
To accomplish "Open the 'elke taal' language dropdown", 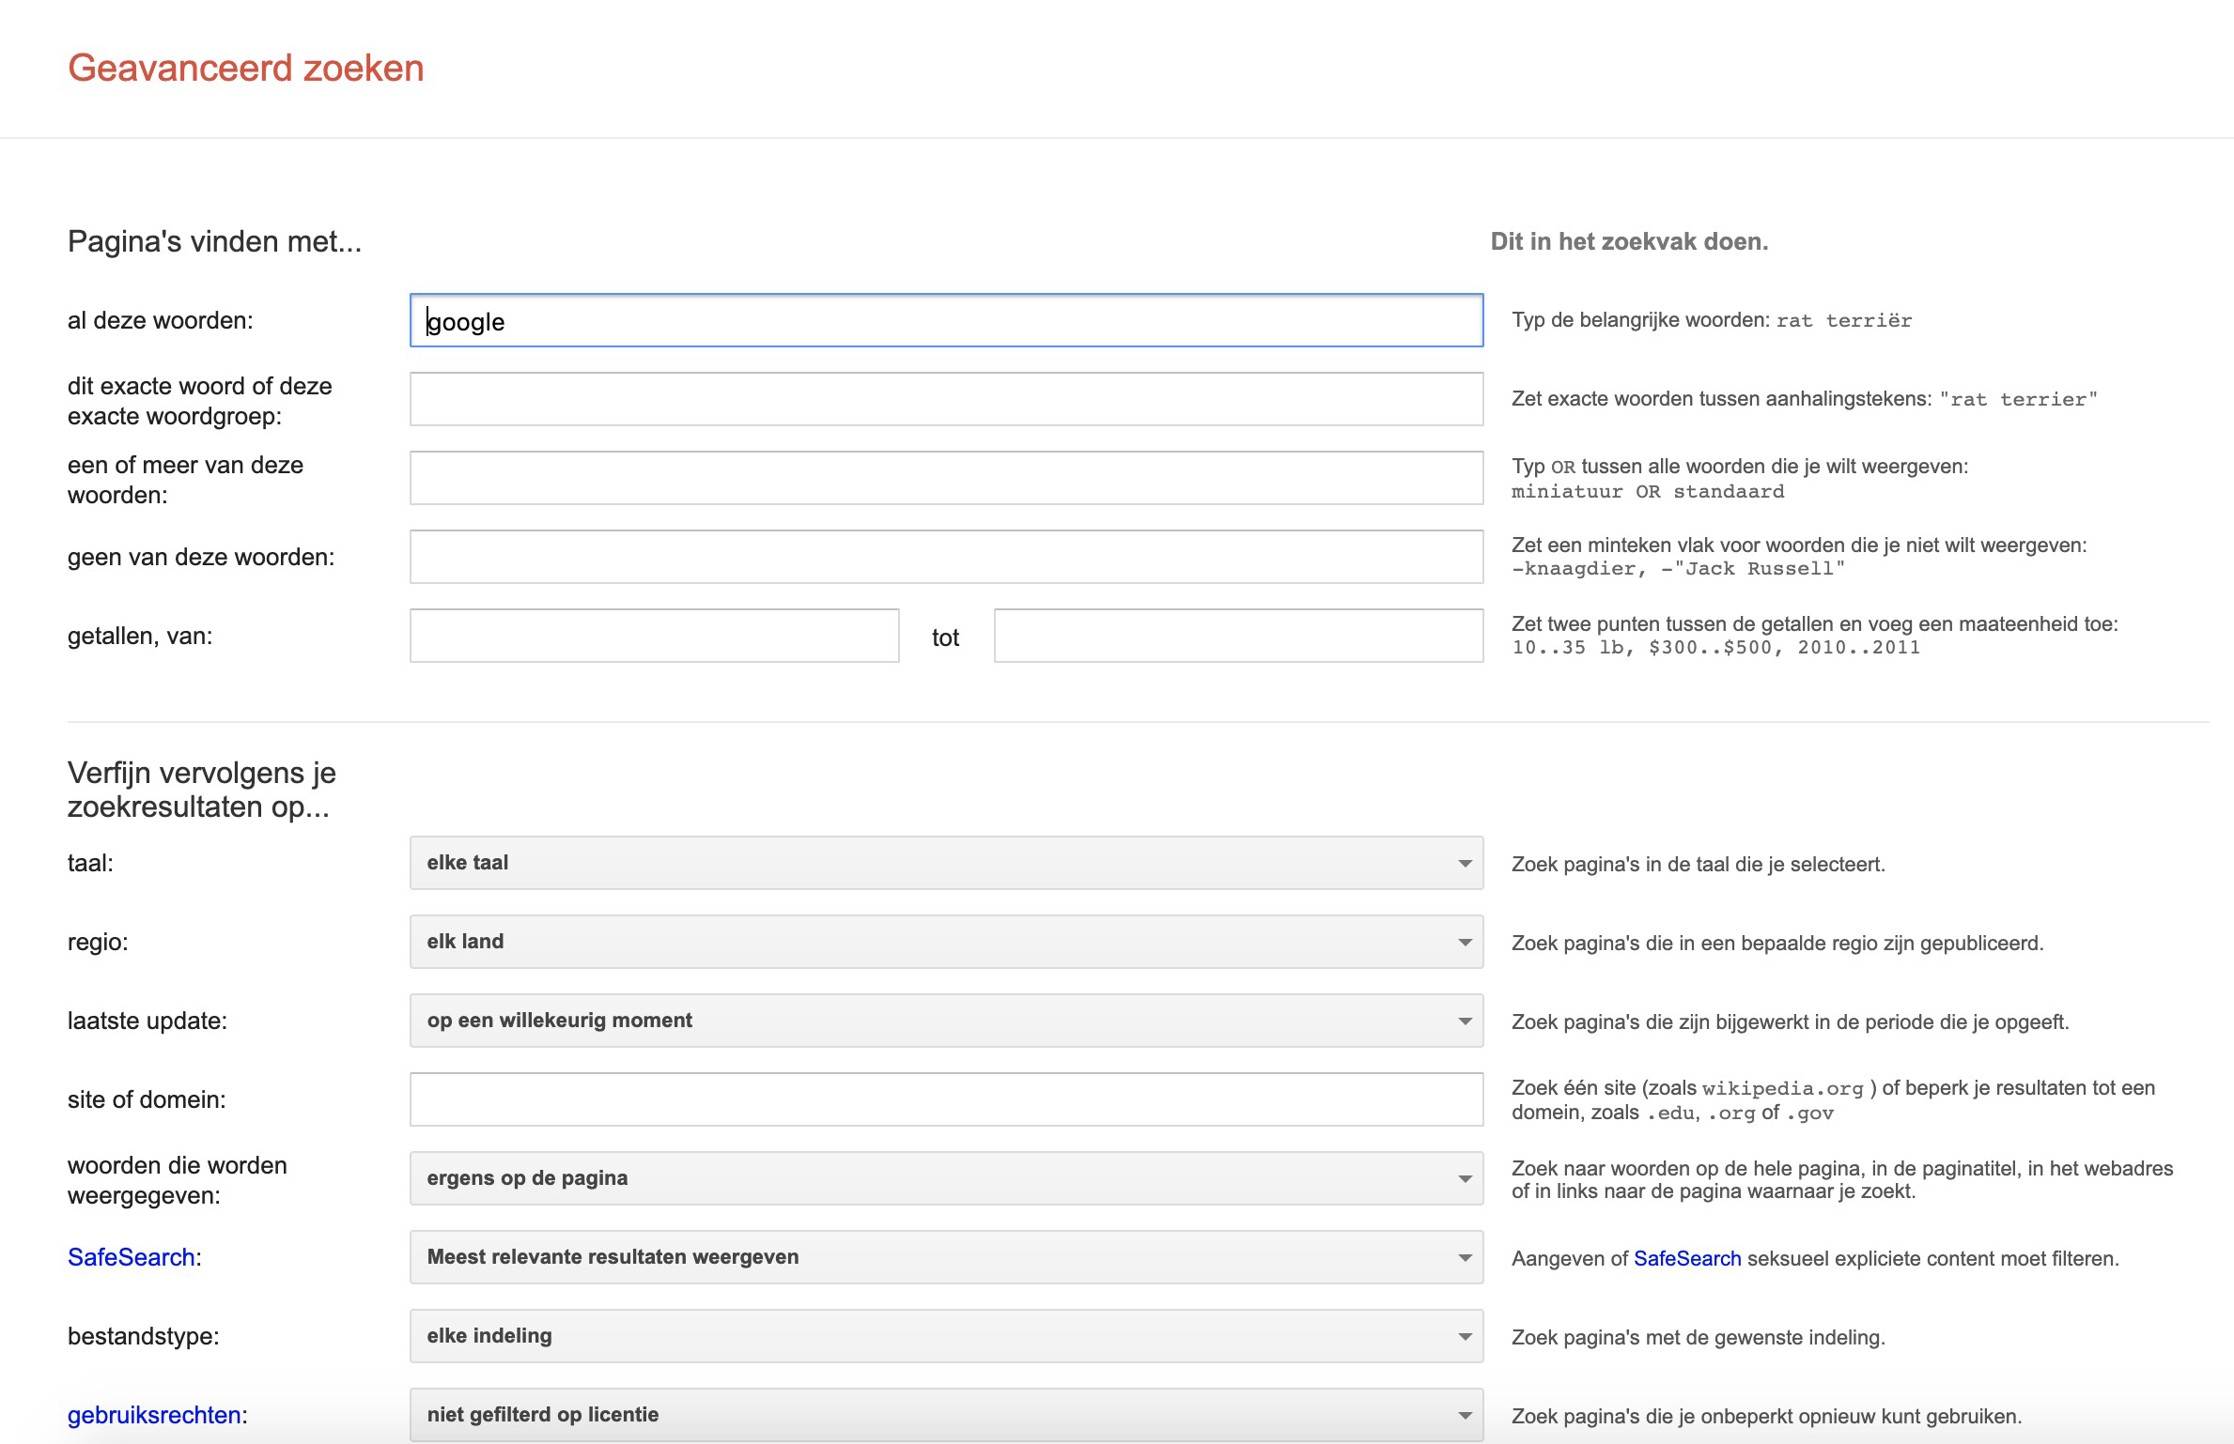I will click(946, 863).
